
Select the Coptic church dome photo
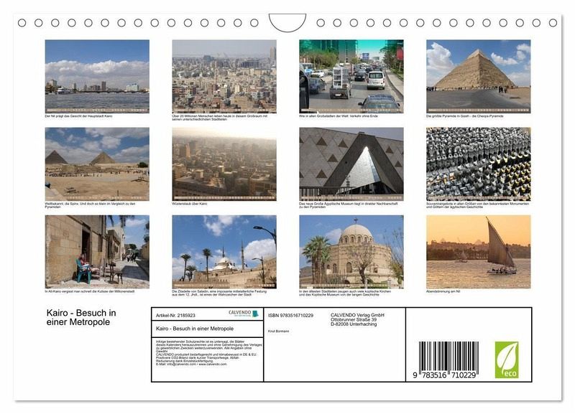tap(351, 252)
